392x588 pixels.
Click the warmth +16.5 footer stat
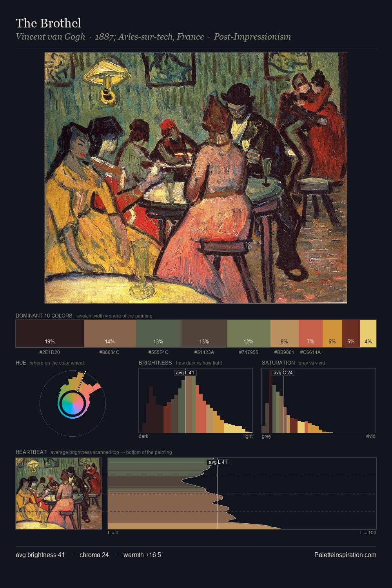tap(142, 555)
